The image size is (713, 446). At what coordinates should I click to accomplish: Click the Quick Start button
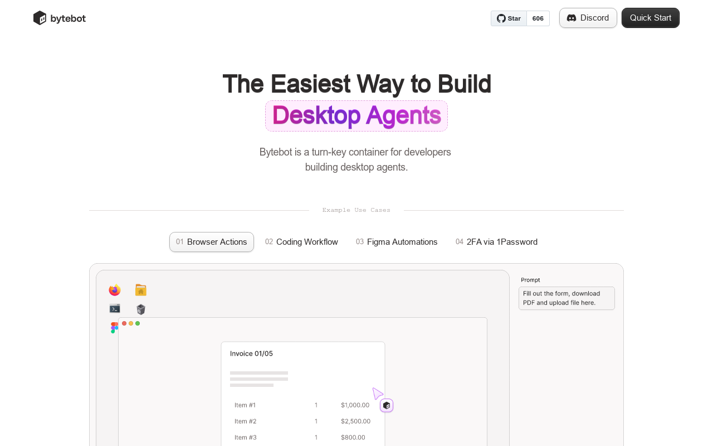(x=651, y=18)
